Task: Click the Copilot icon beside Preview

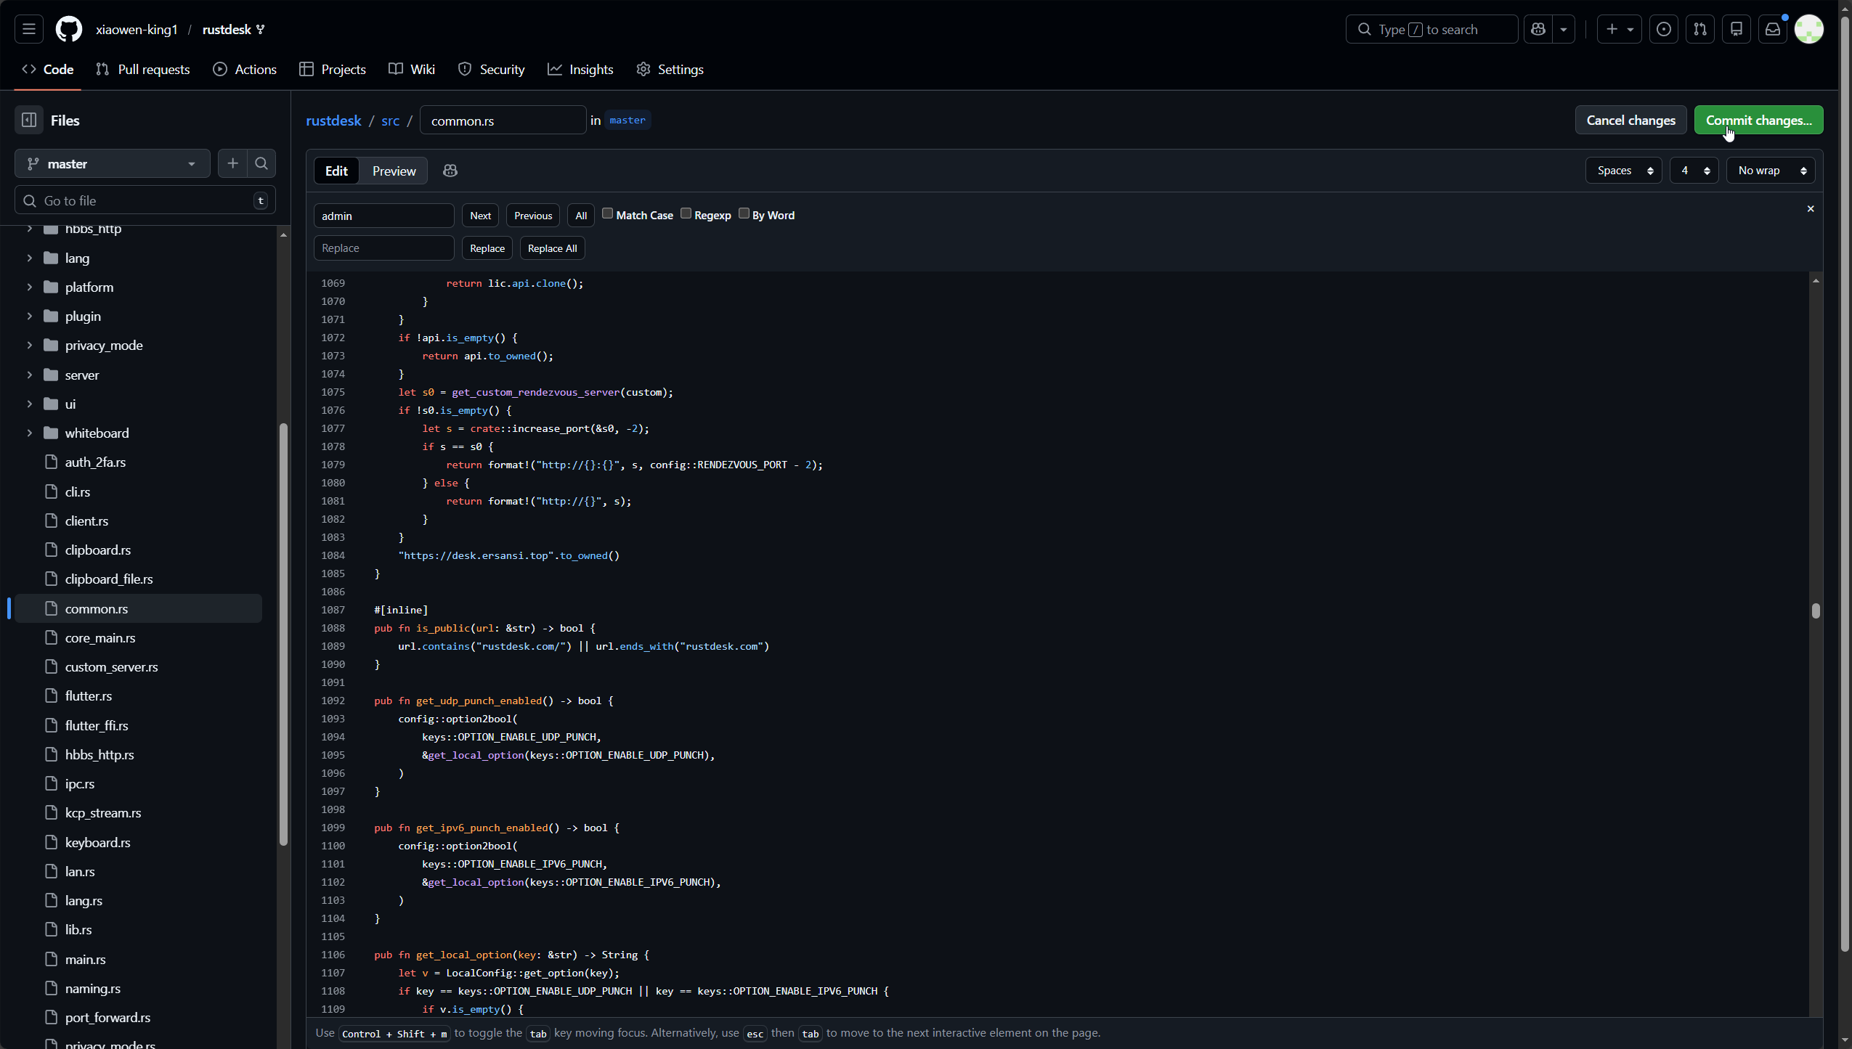Action: tap(450, 171)
